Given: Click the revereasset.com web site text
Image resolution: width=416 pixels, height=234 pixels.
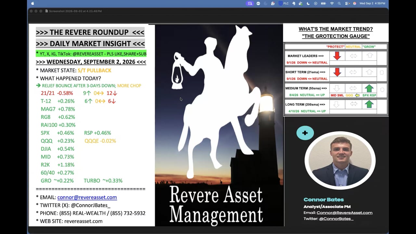Looking at the screenshot, I should click(x=84, y=221).
